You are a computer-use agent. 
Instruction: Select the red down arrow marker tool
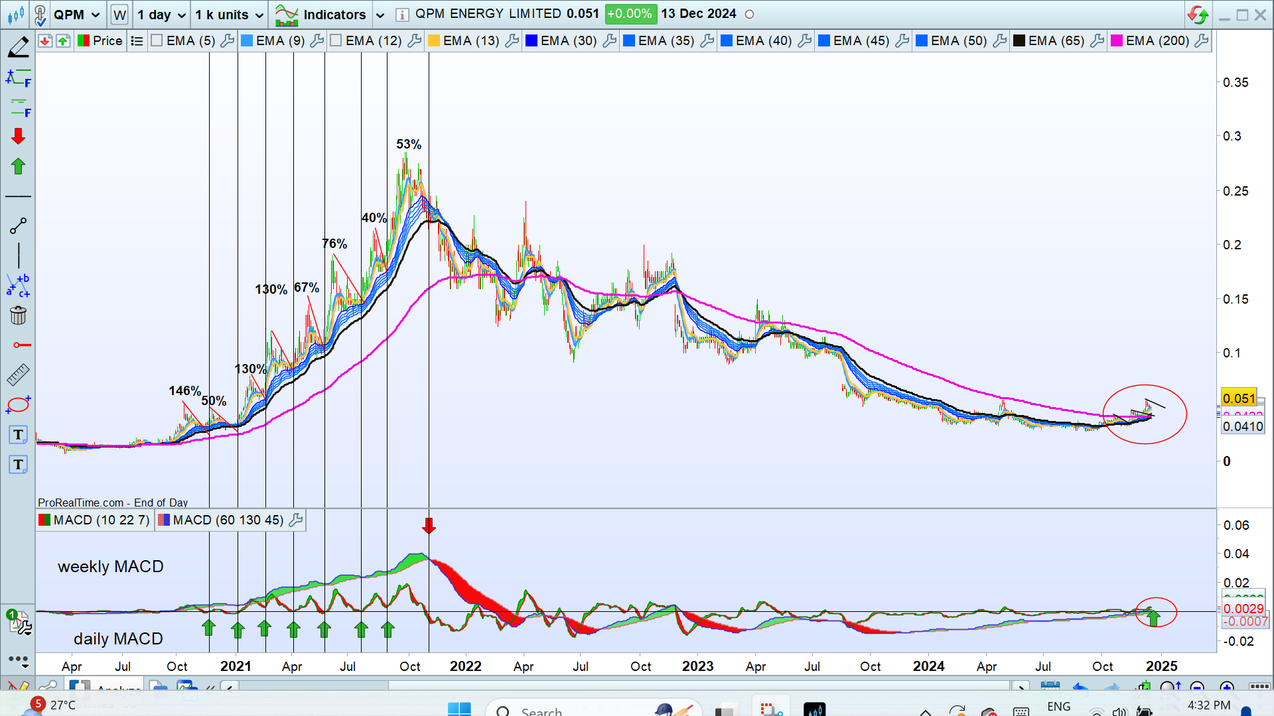pyautogui.click(x=18, y=137)
